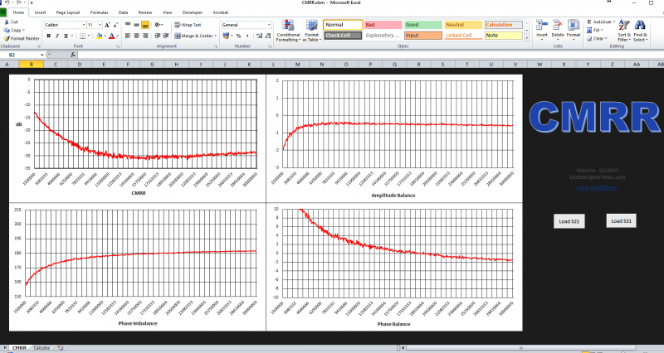Screen dimensions: 664x353
Task: Open Conditional Formatting
Action: coord(288,31)
